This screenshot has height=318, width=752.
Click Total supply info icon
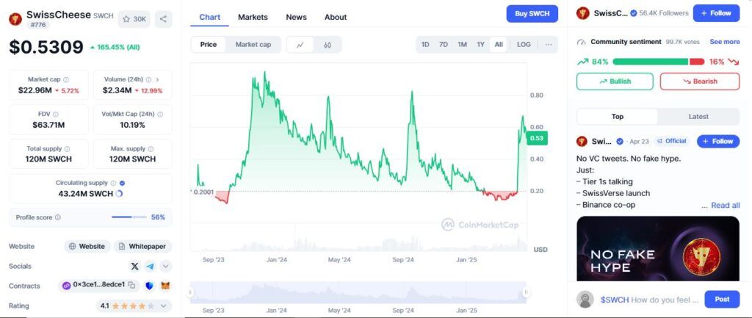(67, 148)
